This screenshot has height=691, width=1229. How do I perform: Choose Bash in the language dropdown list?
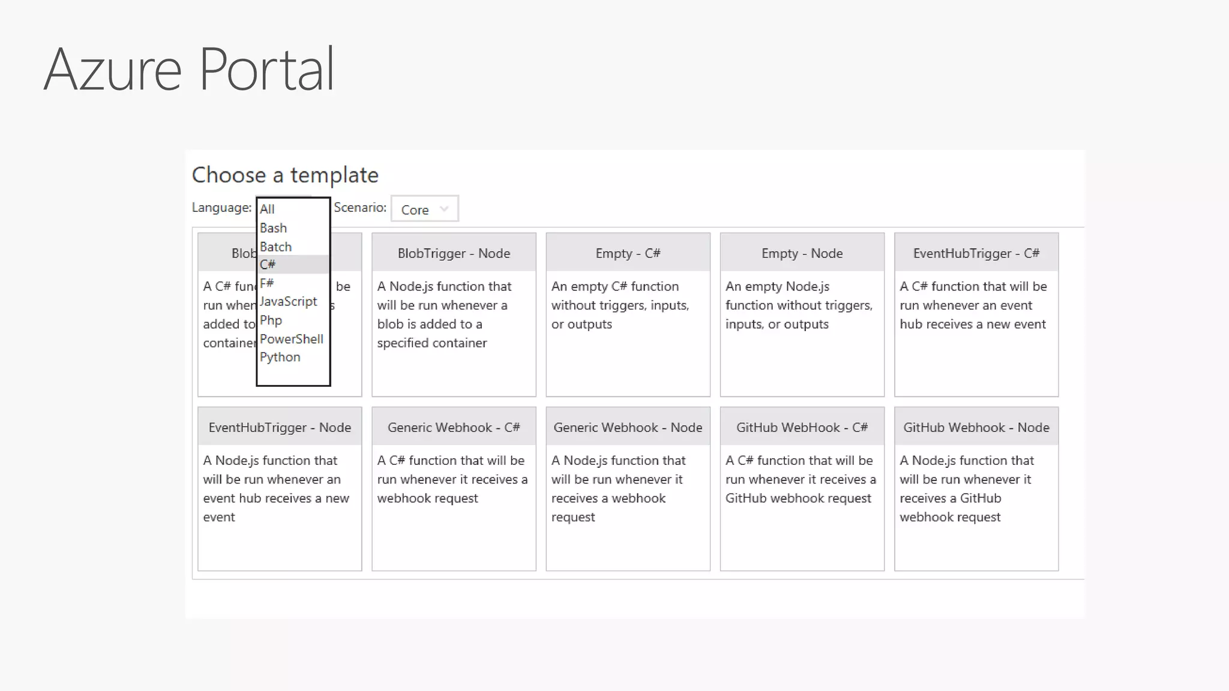tap(274, 228)
